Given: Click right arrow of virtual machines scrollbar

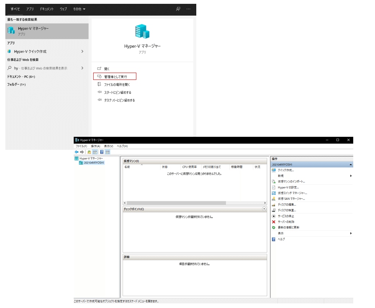Looking at the screenshot, I should [265, 203].
